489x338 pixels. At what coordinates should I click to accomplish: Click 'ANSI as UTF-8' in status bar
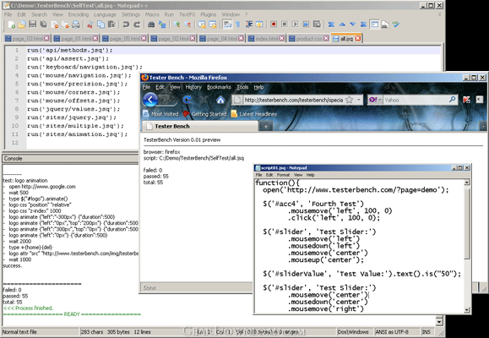tap(392, 332)
